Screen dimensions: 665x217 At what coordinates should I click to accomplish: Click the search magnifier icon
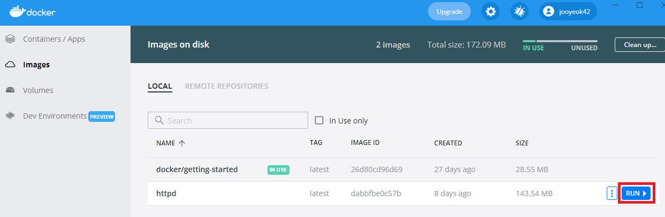(x=158, y=120)
